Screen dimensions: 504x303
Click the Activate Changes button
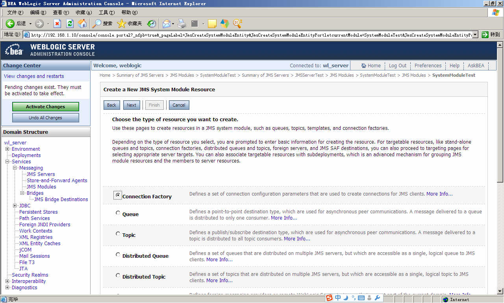[x=46, y=107]
